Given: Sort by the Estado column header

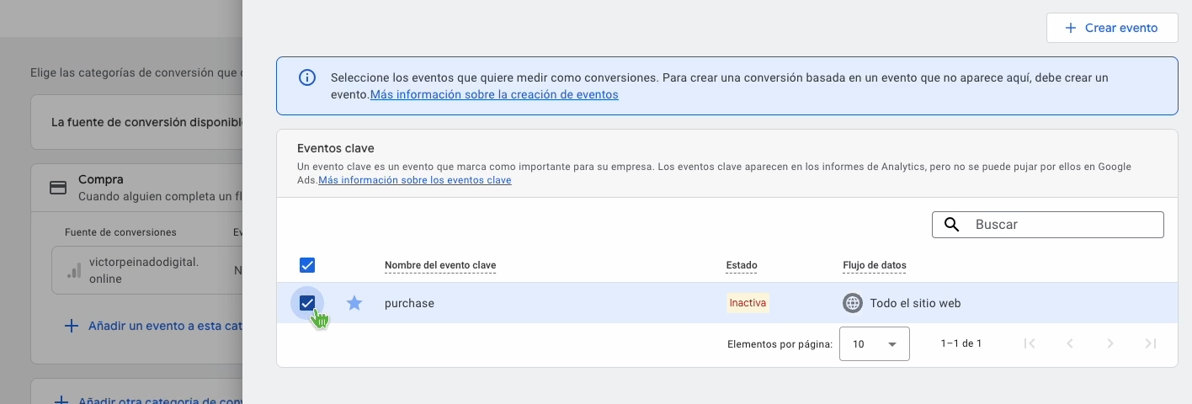Looking at the screenshot, I should click(742, 266).
